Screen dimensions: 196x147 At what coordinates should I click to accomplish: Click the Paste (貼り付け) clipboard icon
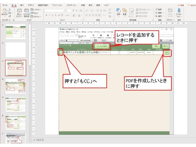[5, 11]
